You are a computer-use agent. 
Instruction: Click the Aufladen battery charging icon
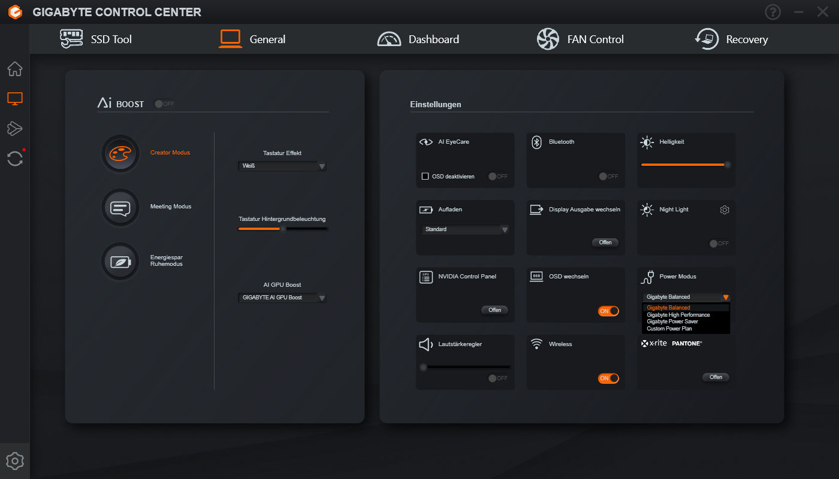425,210
